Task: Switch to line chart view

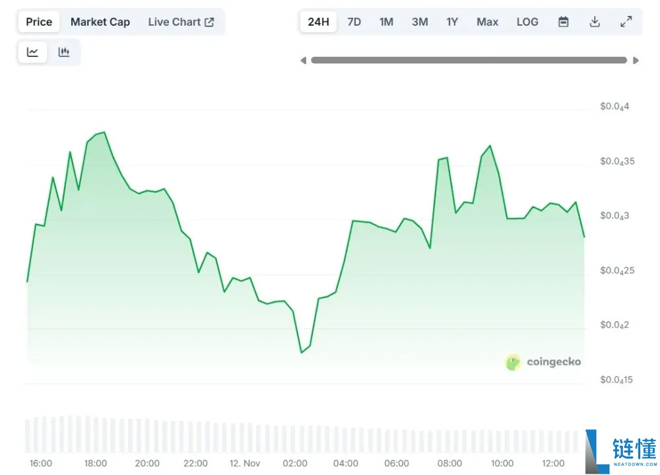Action: coord(32,52)
